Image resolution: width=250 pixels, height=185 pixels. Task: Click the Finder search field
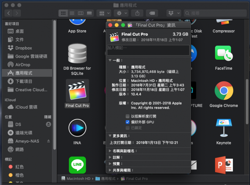215,13
